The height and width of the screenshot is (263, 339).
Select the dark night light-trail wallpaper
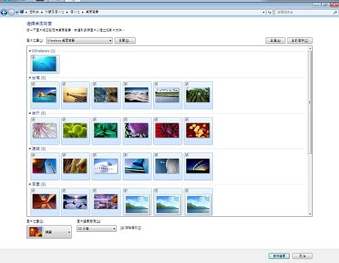198,166
